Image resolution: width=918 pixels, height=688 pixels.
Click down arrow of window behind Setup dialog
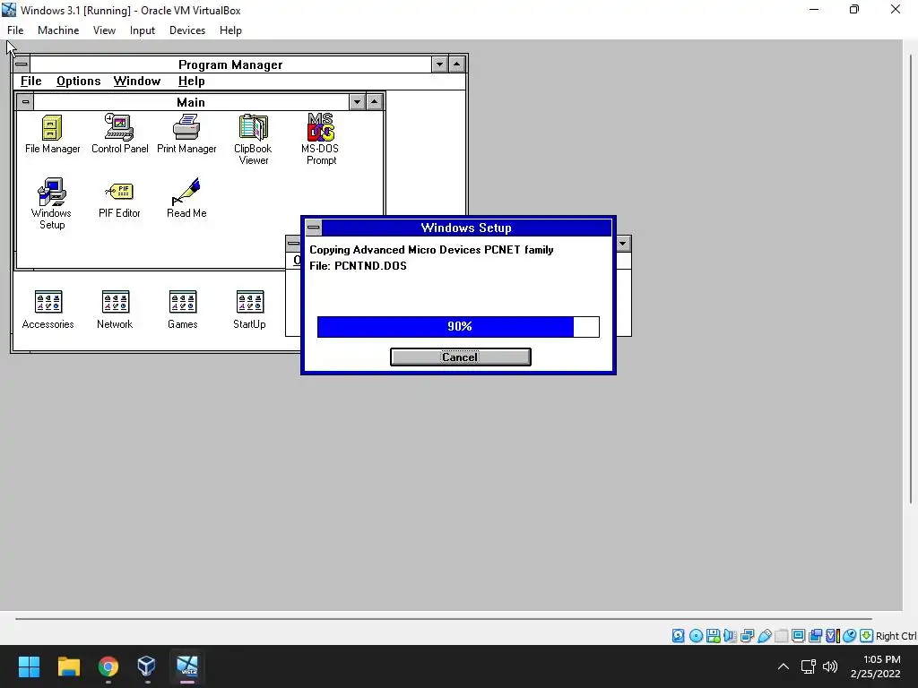(623, 244)
